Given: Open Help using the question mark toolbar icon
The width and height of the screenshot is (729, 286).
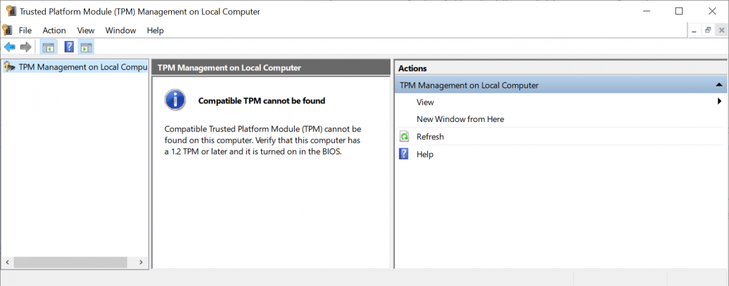Looking at the screenshot, I should click(68, 46).
